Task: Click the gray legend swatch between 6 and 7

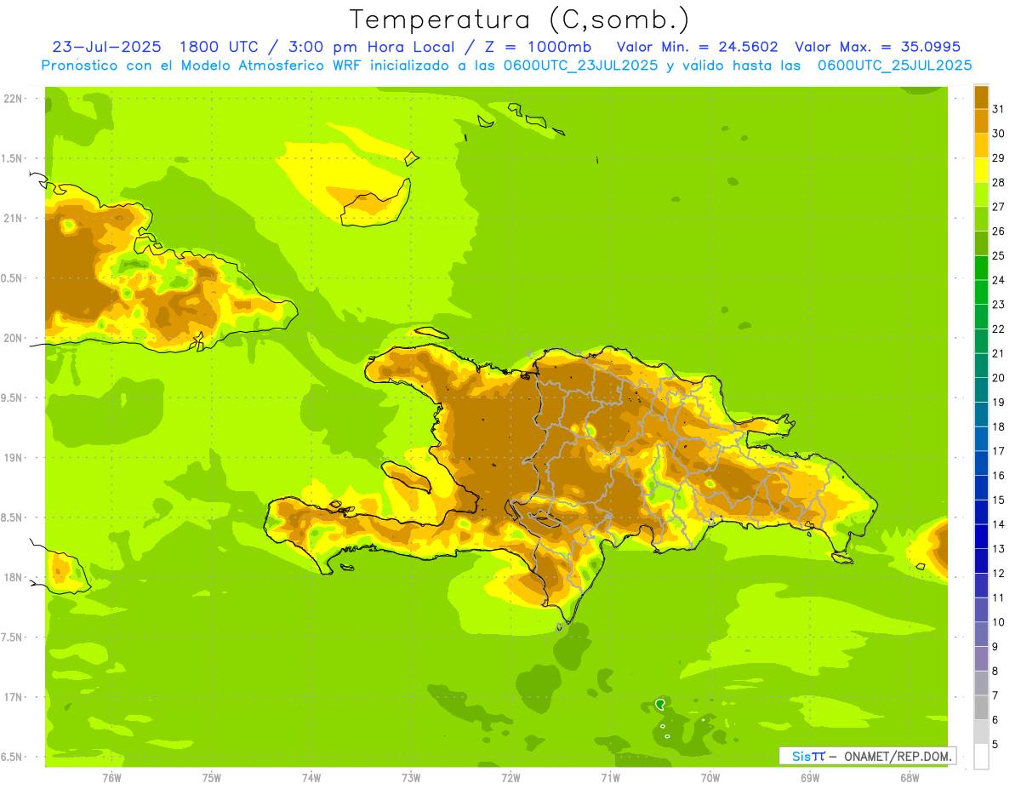Action: pos(981,707)
